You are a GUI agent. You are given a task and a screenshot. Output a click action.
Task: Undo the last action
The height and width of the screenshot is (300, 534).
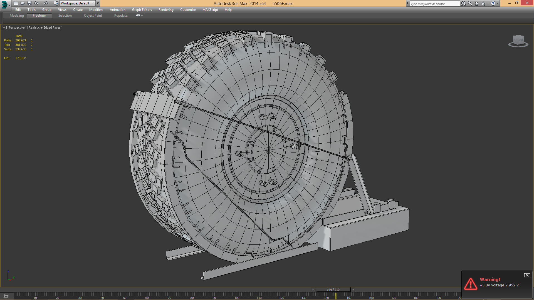coord(36,3)
